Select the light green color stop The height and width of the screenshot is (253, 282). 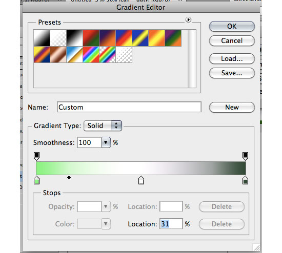(37, 180)
